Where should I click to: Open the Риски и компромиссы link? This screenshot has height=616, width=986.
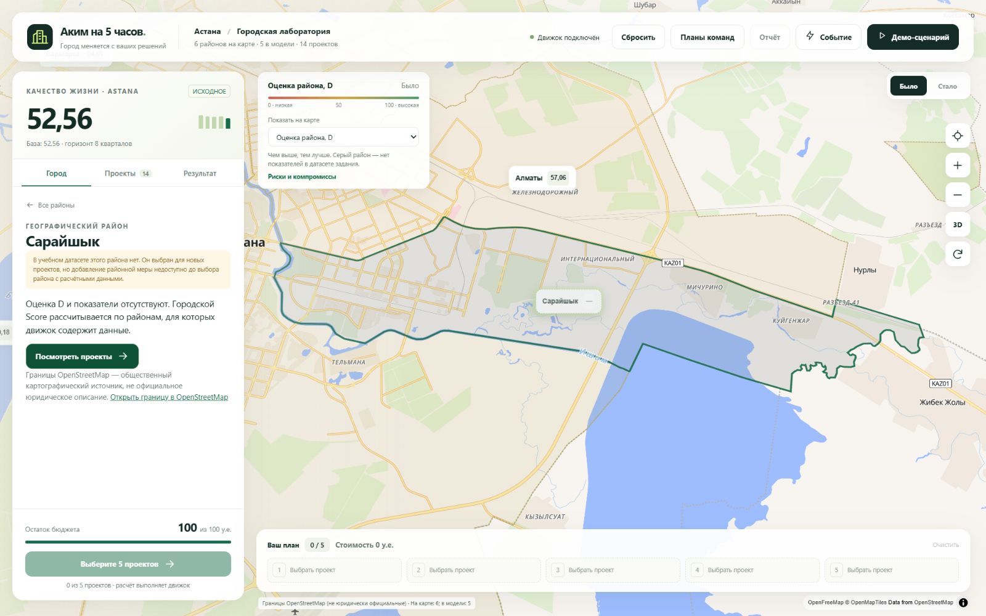coord(302,177)
